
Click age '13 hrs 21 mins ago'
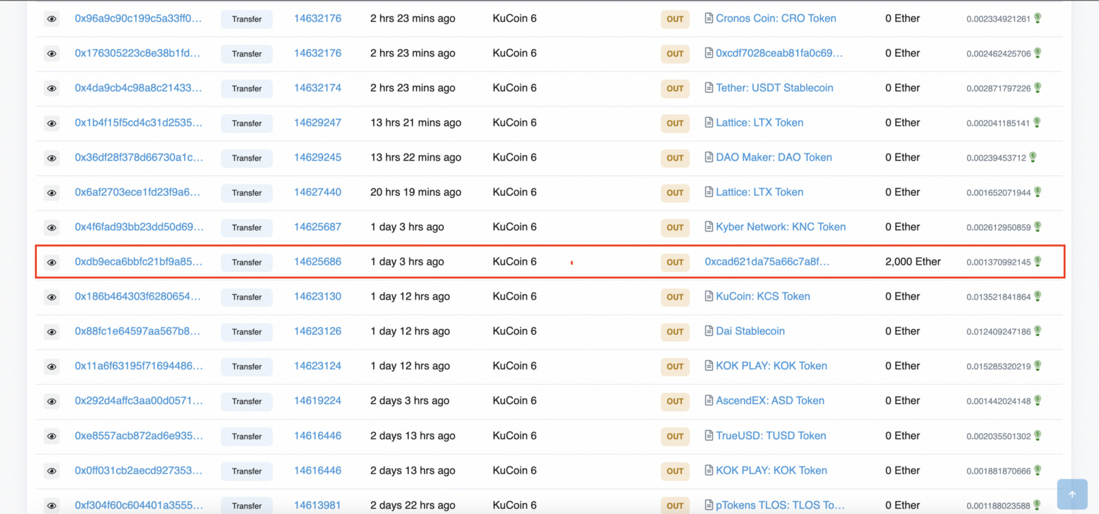(416, 123)
